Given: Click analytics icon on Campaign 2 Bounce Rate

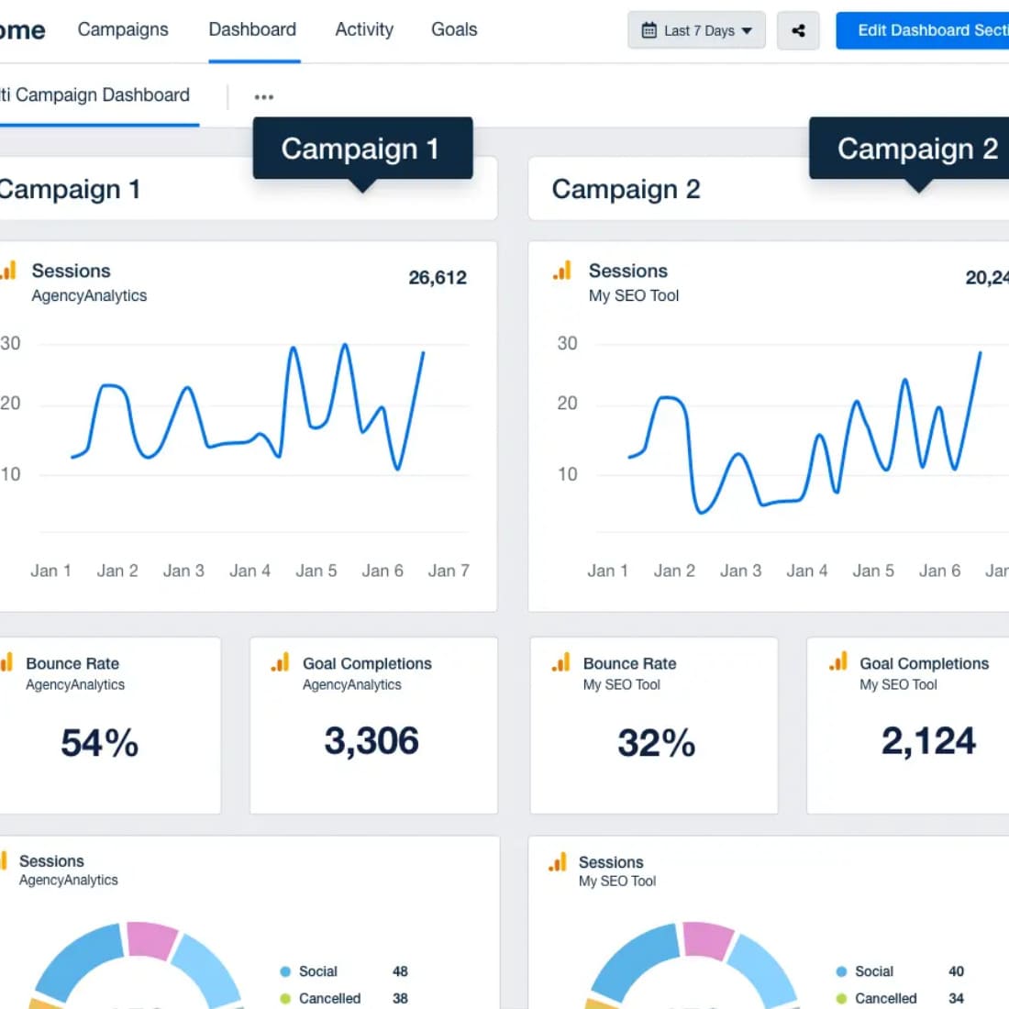Looking at the screenshot, I should [560, 662].
